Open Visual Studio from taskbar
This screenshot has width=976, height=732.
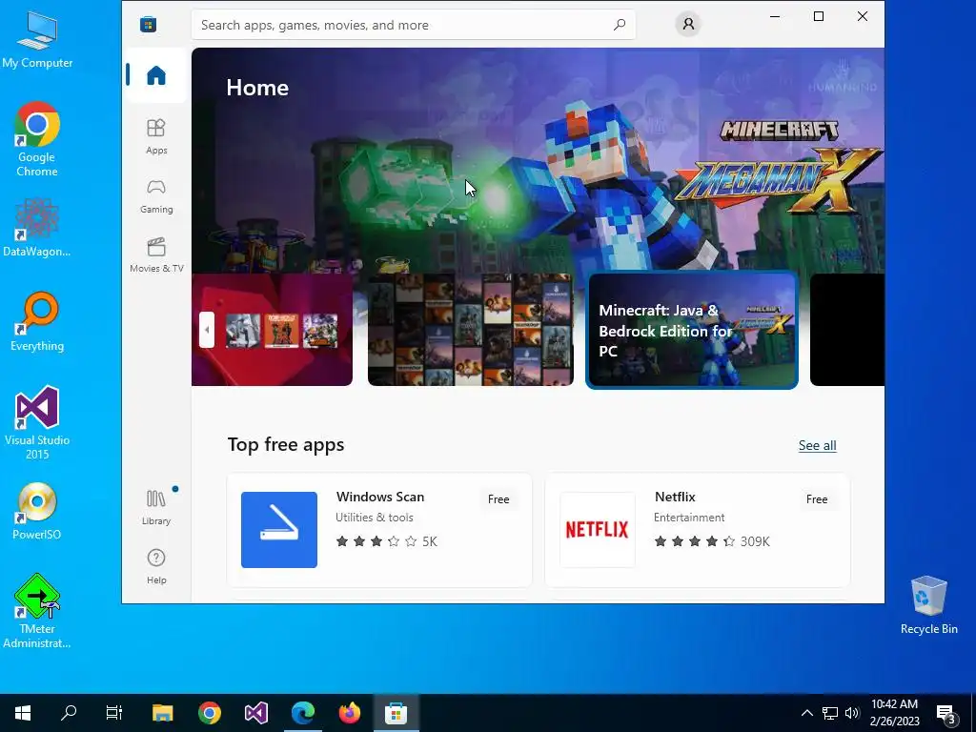pos(255,713)
